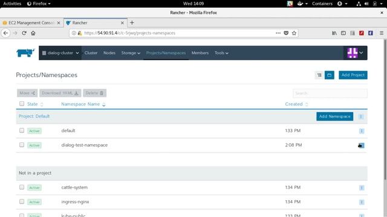Open the user avatar dropdown

pos(355,52)
